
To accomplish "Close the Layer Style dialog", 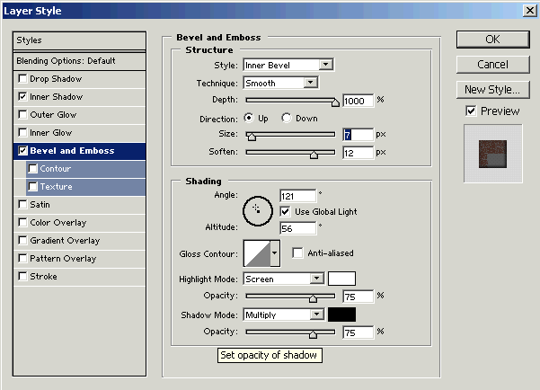I will click(x=530, y=11).
